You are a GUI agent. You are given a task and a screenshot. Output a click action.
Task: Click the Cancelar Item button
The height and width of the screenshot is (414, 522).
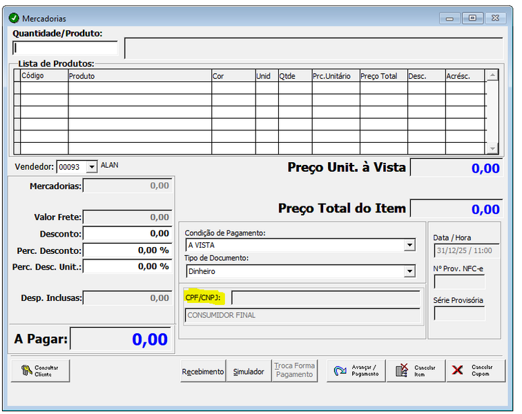(415, 371)
